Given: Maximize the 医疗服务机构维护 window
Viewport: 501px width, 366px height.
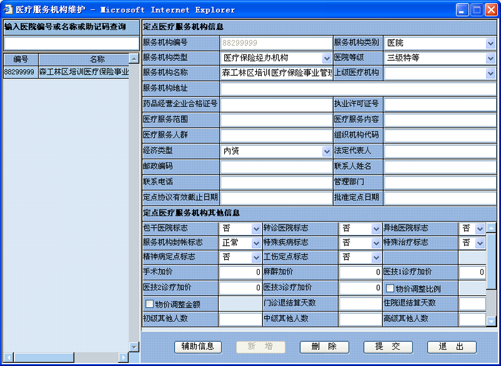Looking at the screenshot, I should click(477, 9).
